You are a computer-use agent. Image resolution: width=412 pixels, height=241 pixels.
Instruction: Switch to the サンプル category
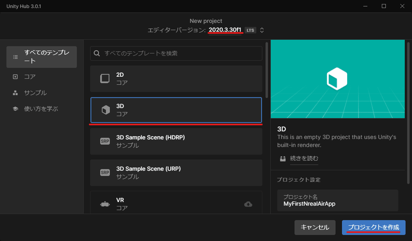coord(41,93)
